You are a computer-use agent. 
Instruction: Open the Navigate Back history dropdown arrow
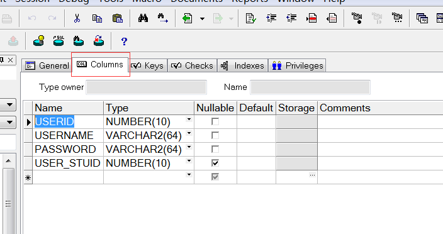click(202, 19)
